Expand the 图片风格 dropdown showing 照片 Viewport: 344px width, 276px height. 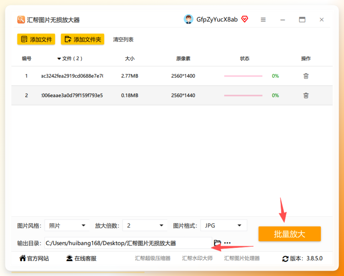pyautogui.click(x=67, y=225)
